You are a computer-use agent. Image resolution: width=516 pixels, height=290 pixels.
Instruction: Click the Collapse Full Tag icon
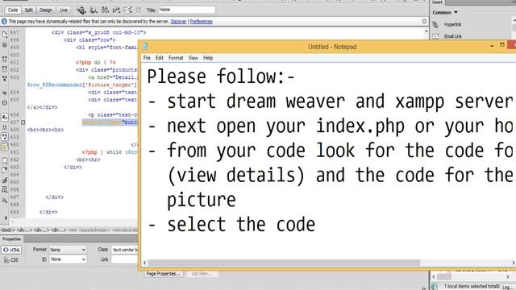5,59
